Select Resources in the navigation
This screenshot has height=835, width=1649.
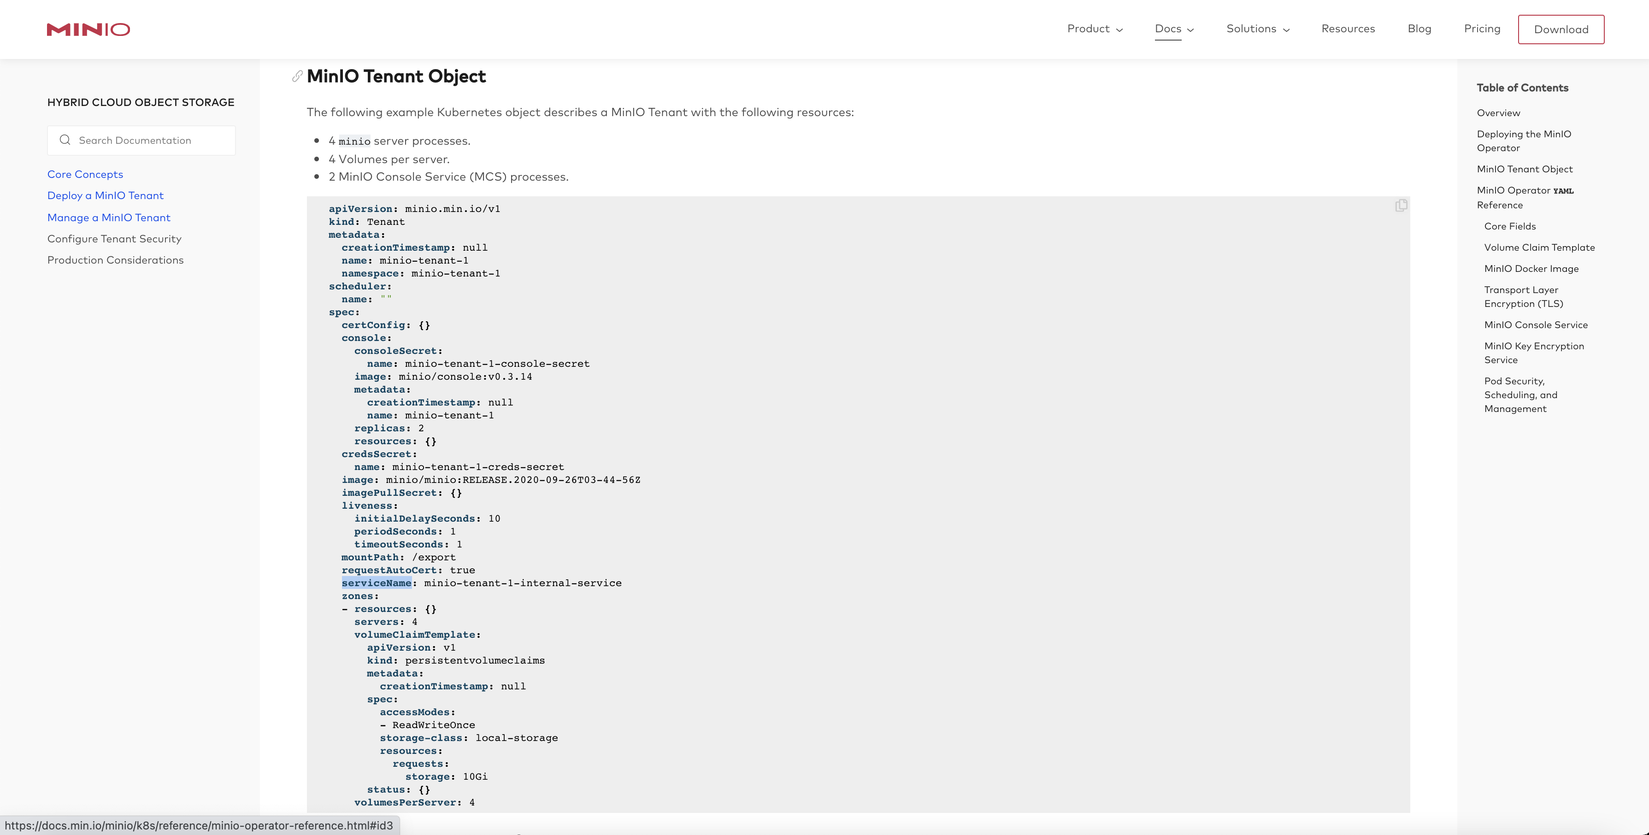tap(1348, 29)
